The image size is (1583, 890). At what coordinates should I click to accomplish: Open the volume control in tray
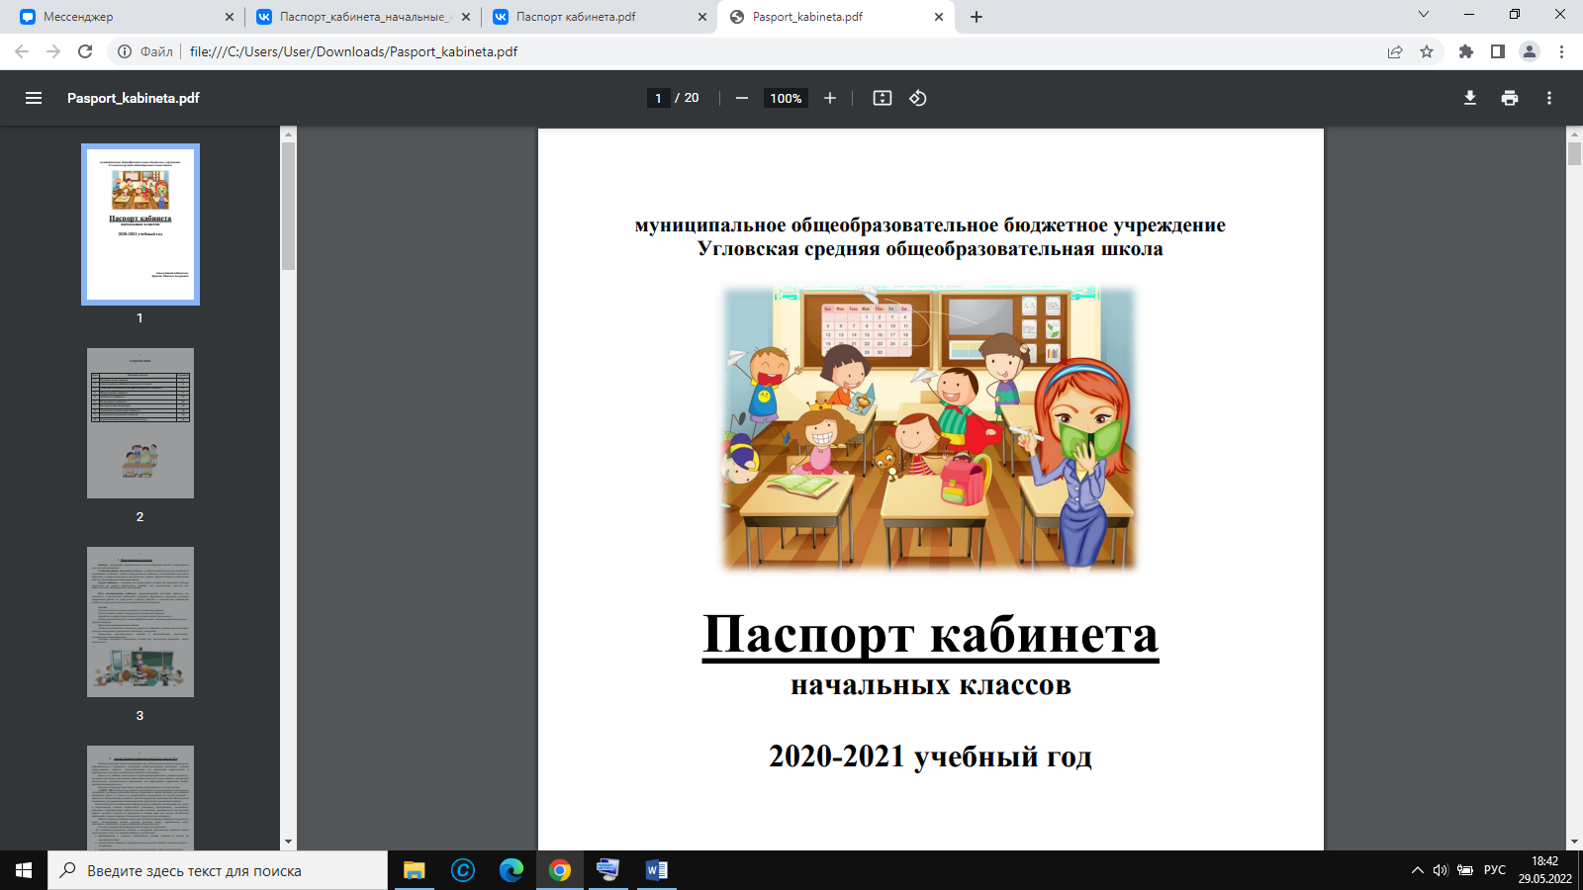[x=1441, y=870]
